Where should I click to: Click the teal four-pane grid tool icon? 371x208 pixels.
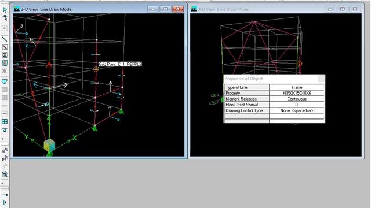coord(5,122)
